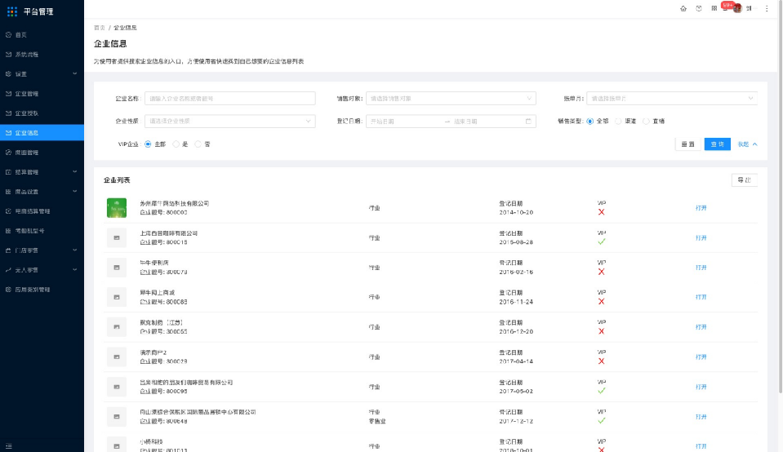Click the green logo of 苏州犀牛网络科技有限公司
Image resolution: width=783 pixels, height=452 pixels.
pyautogui.click(x=117, y=207)
